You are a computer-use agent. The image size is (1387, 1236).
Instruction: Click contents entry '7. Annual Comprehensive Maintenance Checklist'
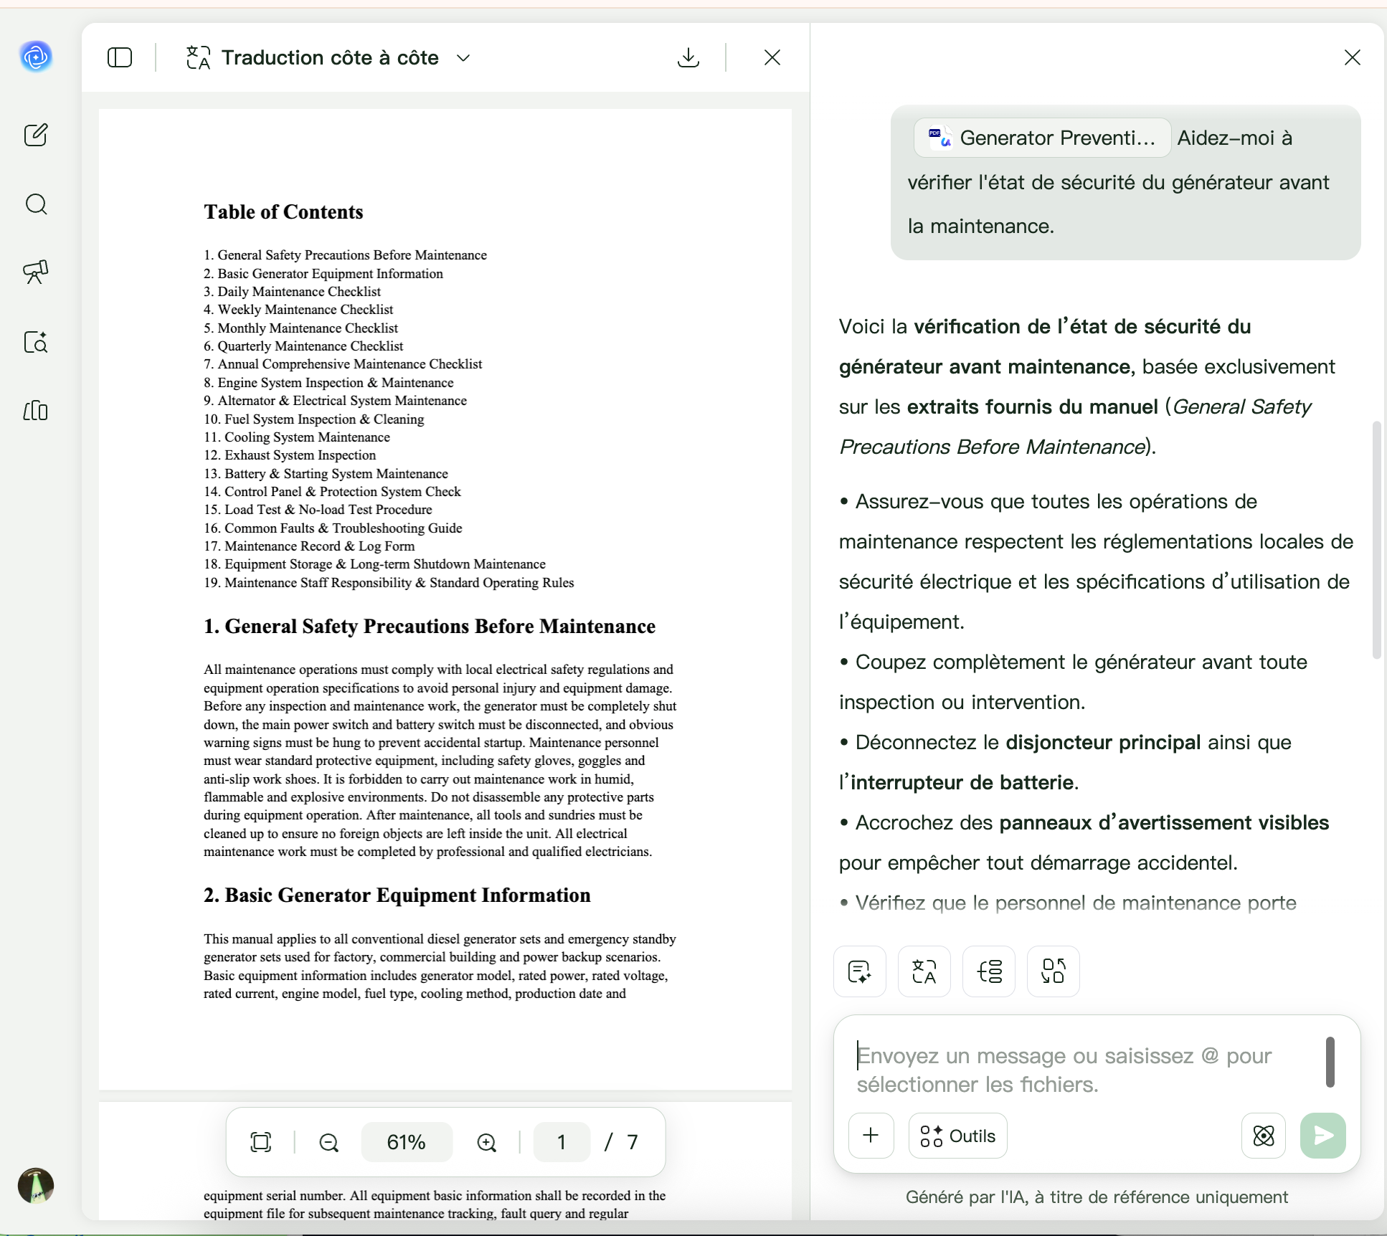[343, 363]
